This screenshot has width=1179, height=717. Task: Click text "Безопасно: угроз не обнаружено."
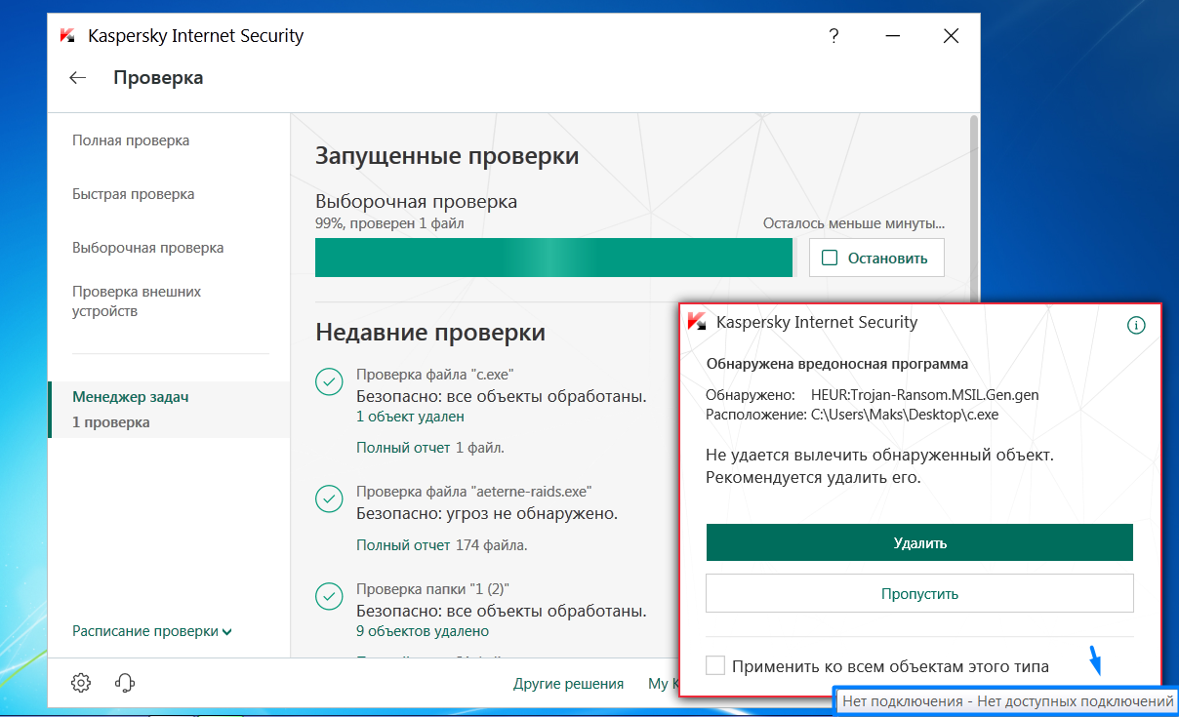(486, 513)
